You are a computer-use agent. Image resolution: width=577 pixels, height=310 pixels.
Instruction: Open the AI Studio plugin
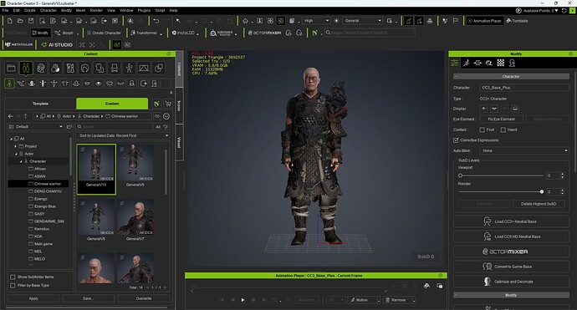pyautogui.click(x=57, y=44)
